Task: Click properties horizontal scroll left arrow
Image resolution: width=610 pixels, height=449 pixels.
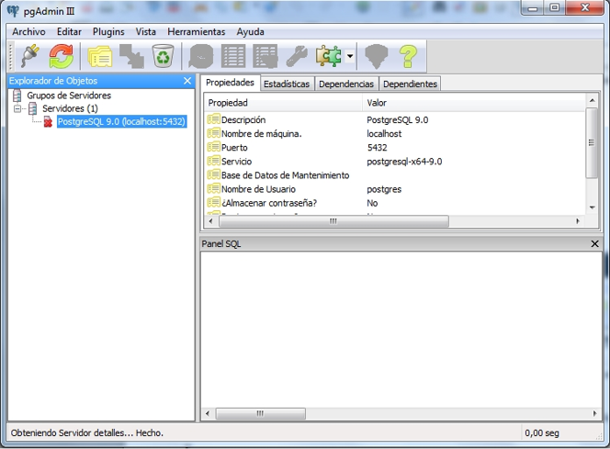Action: (210, 221)
